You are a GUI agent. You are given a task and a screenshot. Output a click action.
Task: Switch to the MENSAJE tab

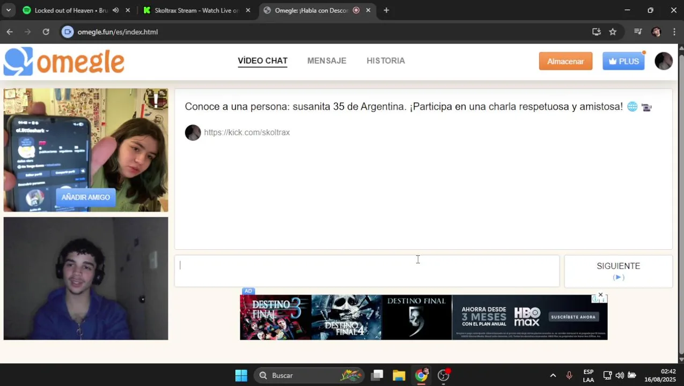tap(327, 61)
